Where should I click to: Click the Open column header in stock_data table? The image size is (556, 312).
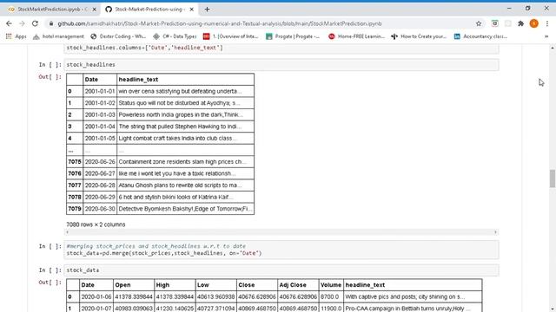(x=134, y=285)
